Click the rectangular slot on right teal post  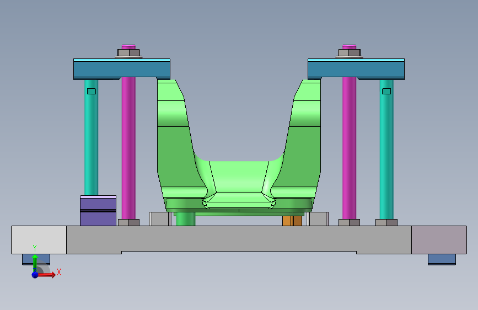(x=386, y=91)
